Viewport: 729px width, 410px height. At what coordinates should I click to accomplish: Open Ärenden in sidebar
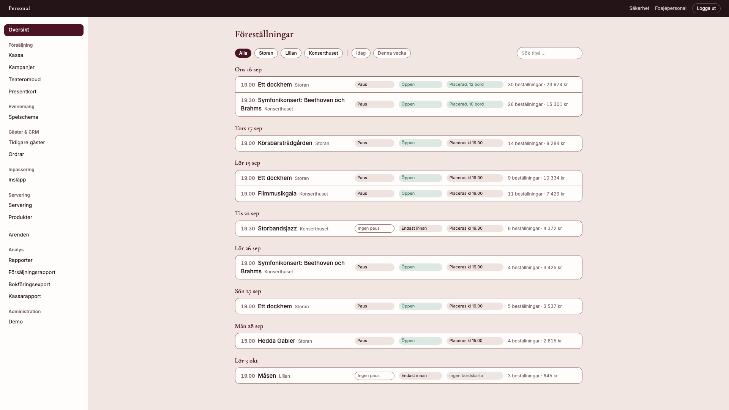(x=44, y=235)
